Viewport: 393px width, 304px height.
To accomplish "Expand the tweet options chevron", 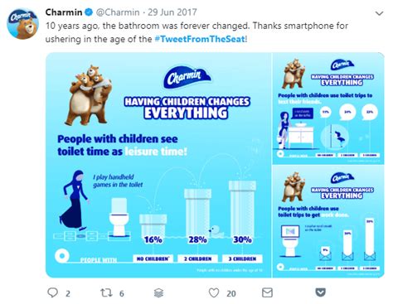I will (x=380, y=13).
